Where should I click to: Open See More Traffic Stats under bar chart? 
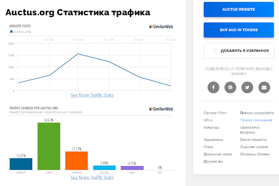tap(92, 177)
